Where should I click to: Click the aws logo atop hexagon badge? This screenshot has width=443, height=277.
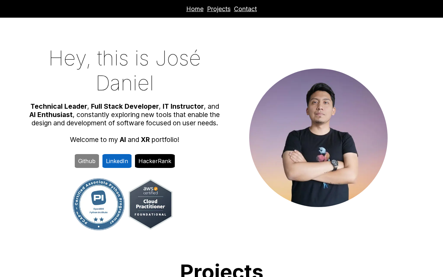[151, 189]
